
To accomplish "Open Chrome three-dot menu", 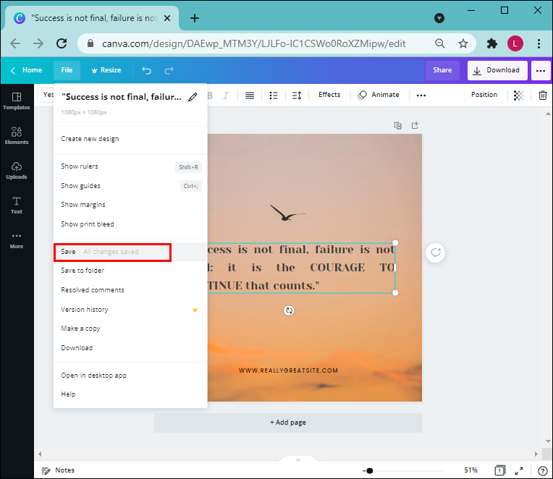I will [539, 43].
